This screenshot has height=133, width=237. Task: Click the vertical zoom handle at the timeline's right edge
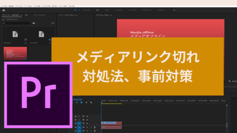pos(227,105)
